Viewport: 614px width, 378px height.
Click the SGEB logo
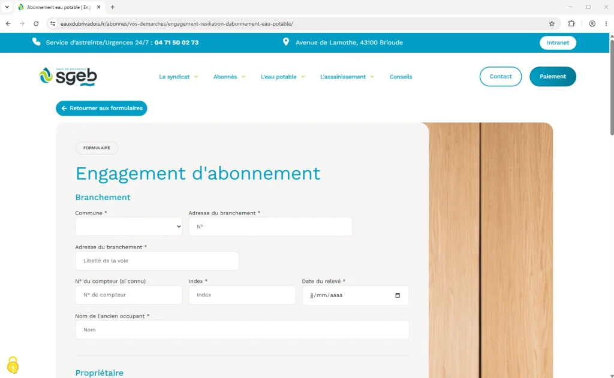68,77
